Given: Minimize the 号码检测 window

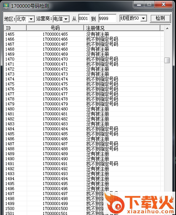Looking at the screenshot, I should pyautogui.click(x=139, y=4).
